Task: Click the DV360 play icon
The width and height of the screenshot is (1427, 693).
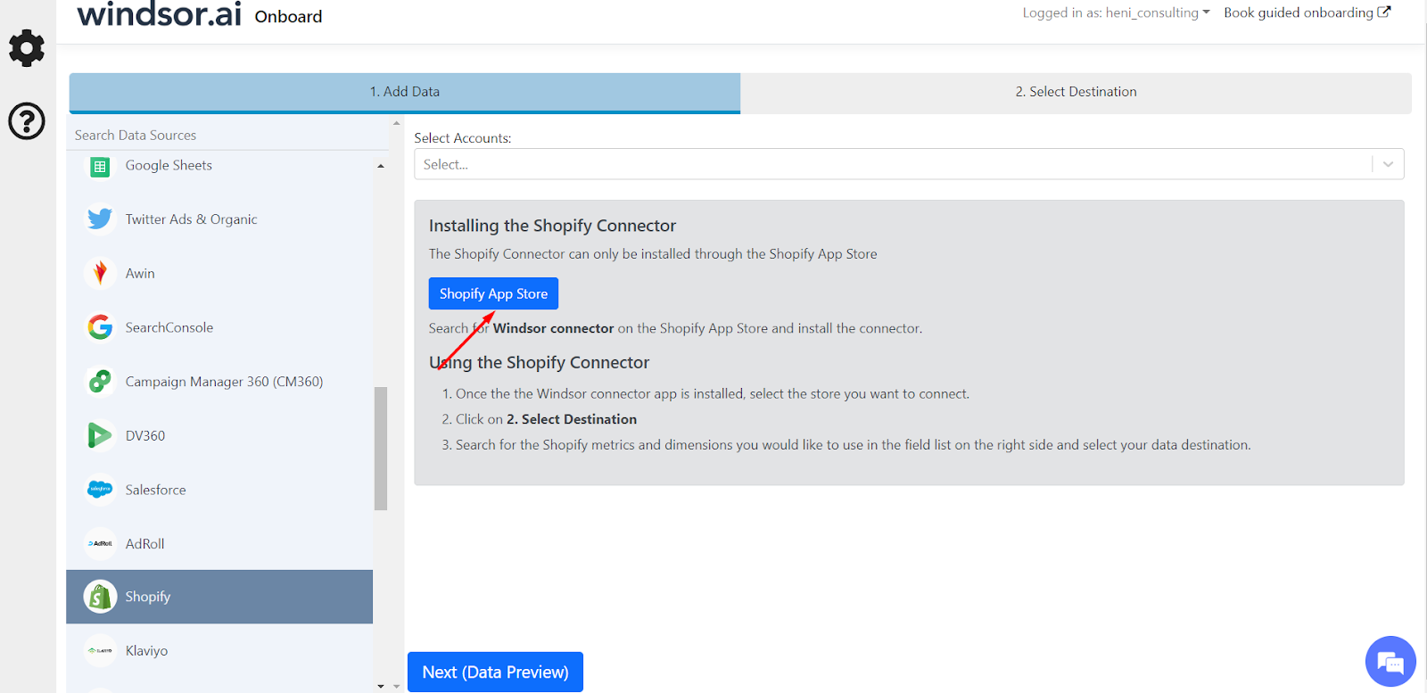Action: point(100,435)
